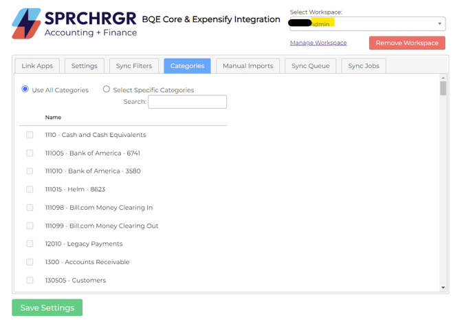Click the scrollbar up arrow
The image size is (473, 322).
click(x=443, y=78)
